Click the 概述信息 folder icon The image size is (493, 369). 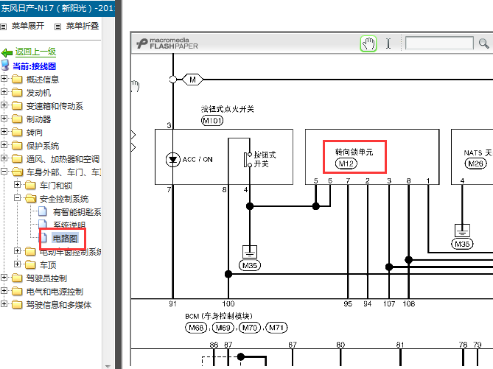pyautogui.click(x=17, y=79)
